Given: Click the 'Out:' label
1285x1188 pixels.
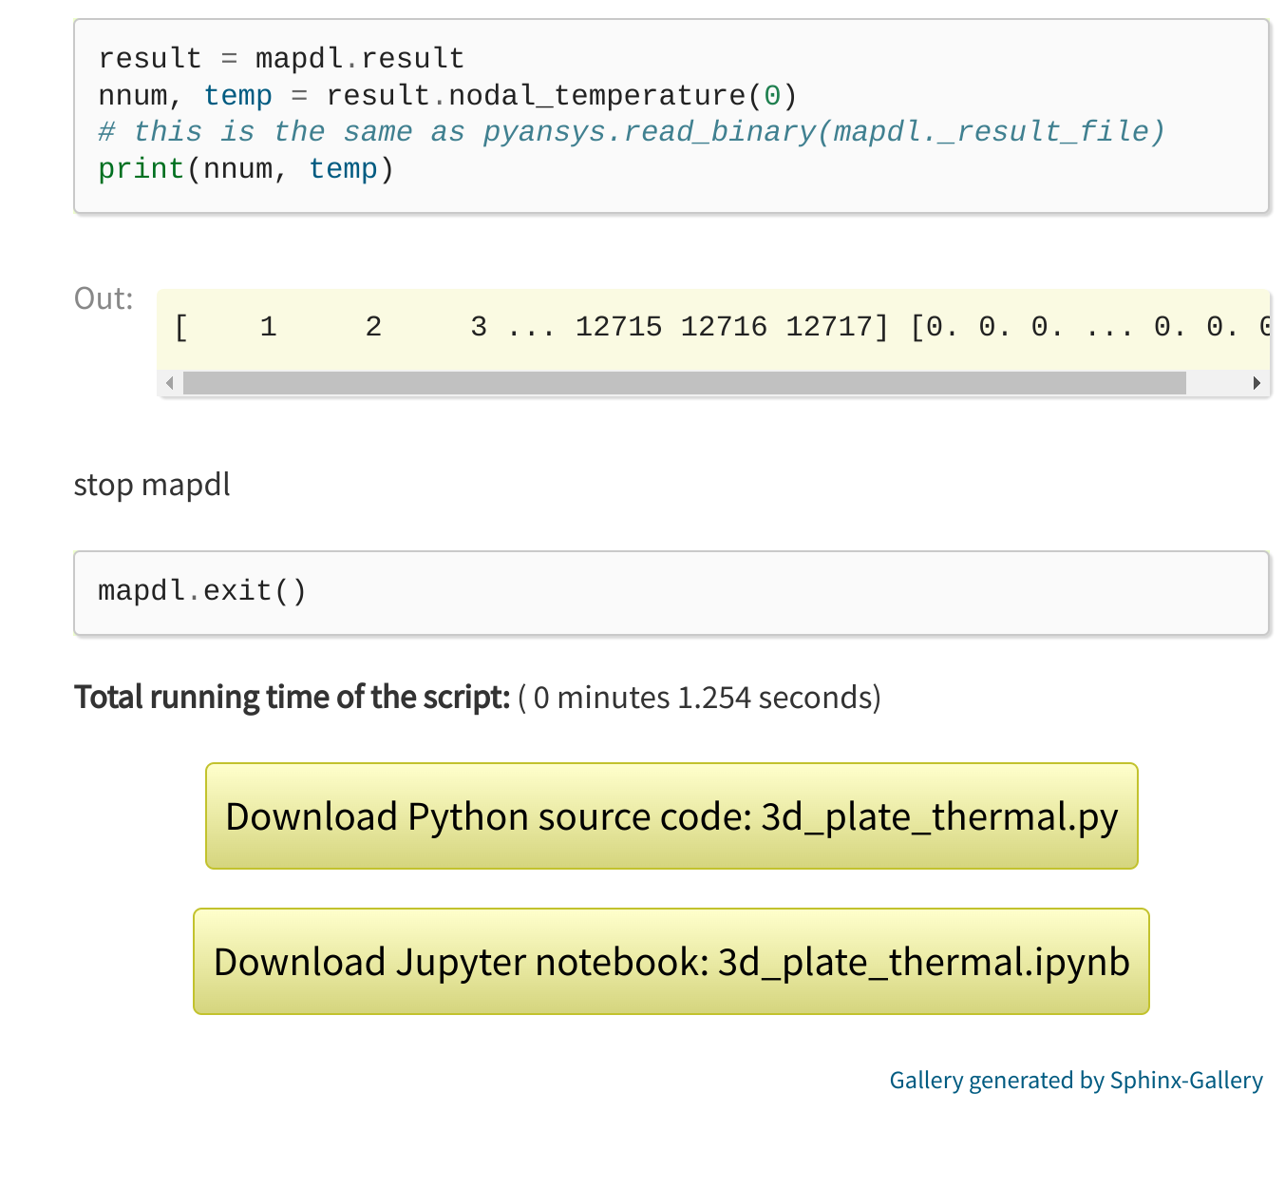Looking at the screenshot, I should pyautogui.click(x=104, y=298).
